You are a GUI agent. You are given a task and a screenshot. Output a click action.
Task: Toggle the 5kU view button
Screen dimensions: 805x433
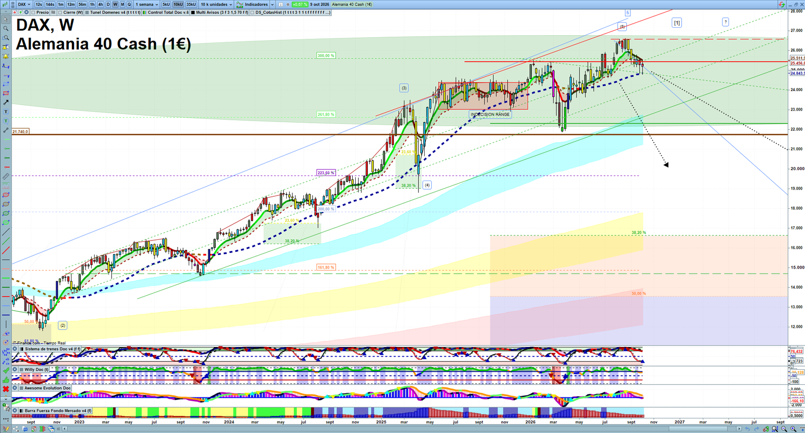point(166,5)
